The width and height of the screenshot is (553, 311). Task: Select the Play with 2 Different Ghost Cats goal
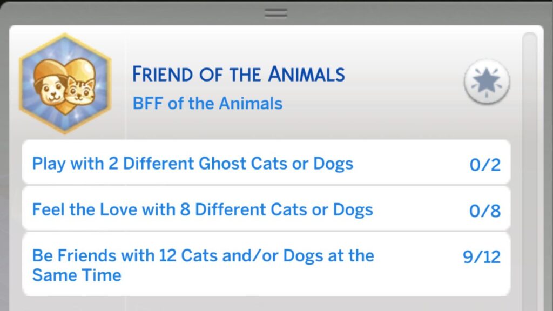[193, 163]
